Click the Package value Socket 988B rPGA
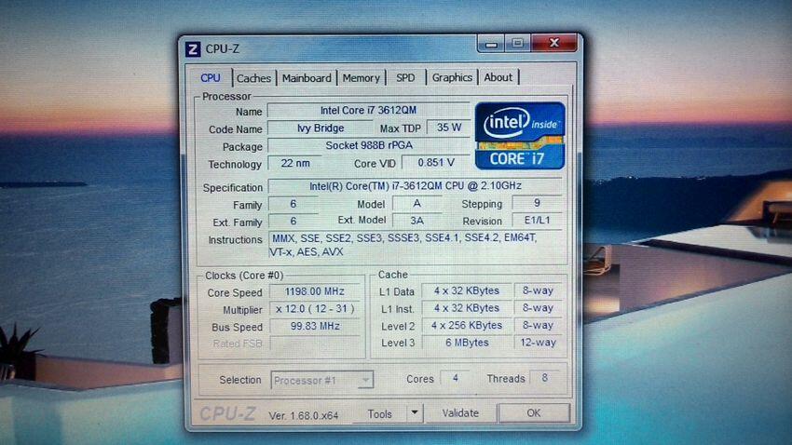The image size is (792, 445). [369, 145]
